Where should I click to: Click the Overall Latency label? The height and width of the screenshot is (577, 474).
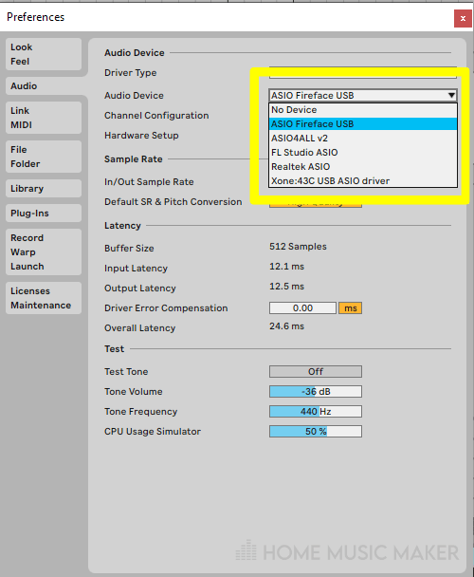coord(140,327)
